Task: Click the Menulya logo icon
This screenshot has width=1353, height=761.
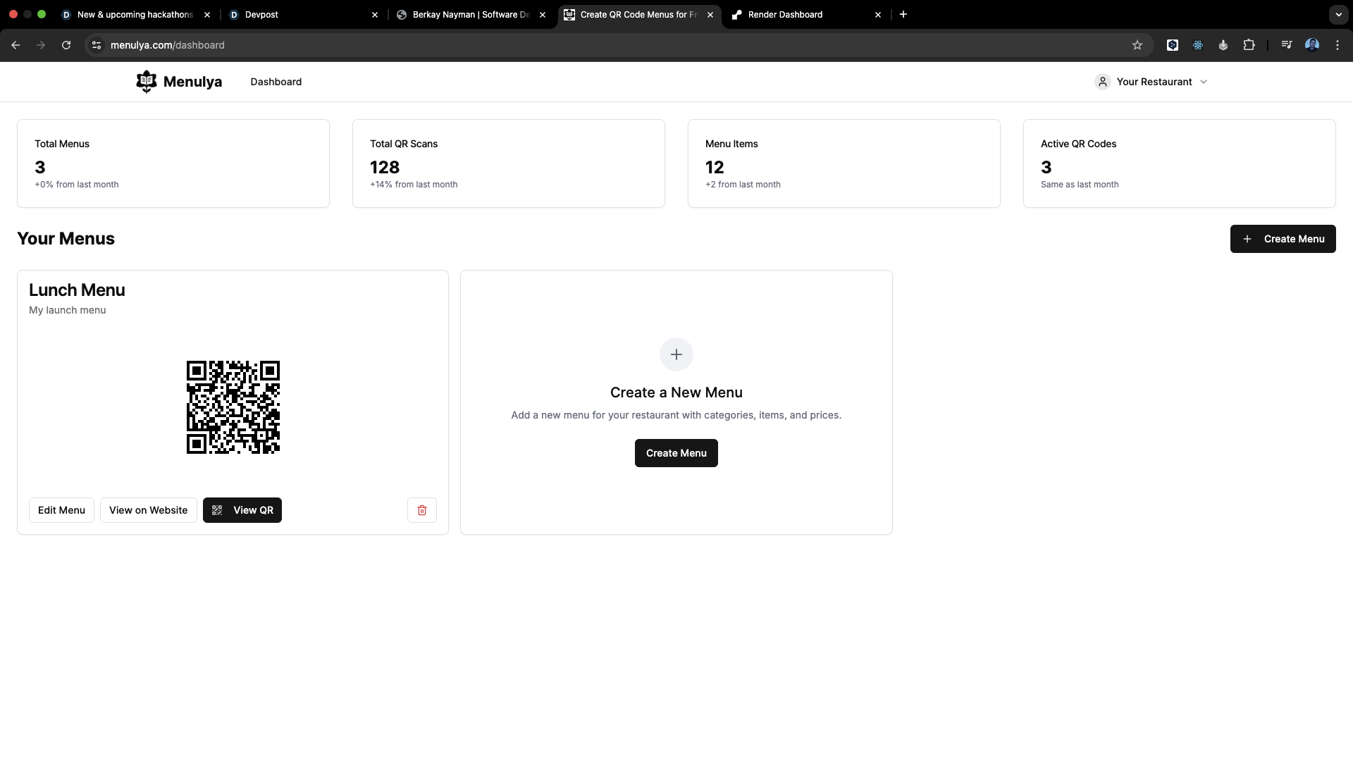Action: [146, 82]
